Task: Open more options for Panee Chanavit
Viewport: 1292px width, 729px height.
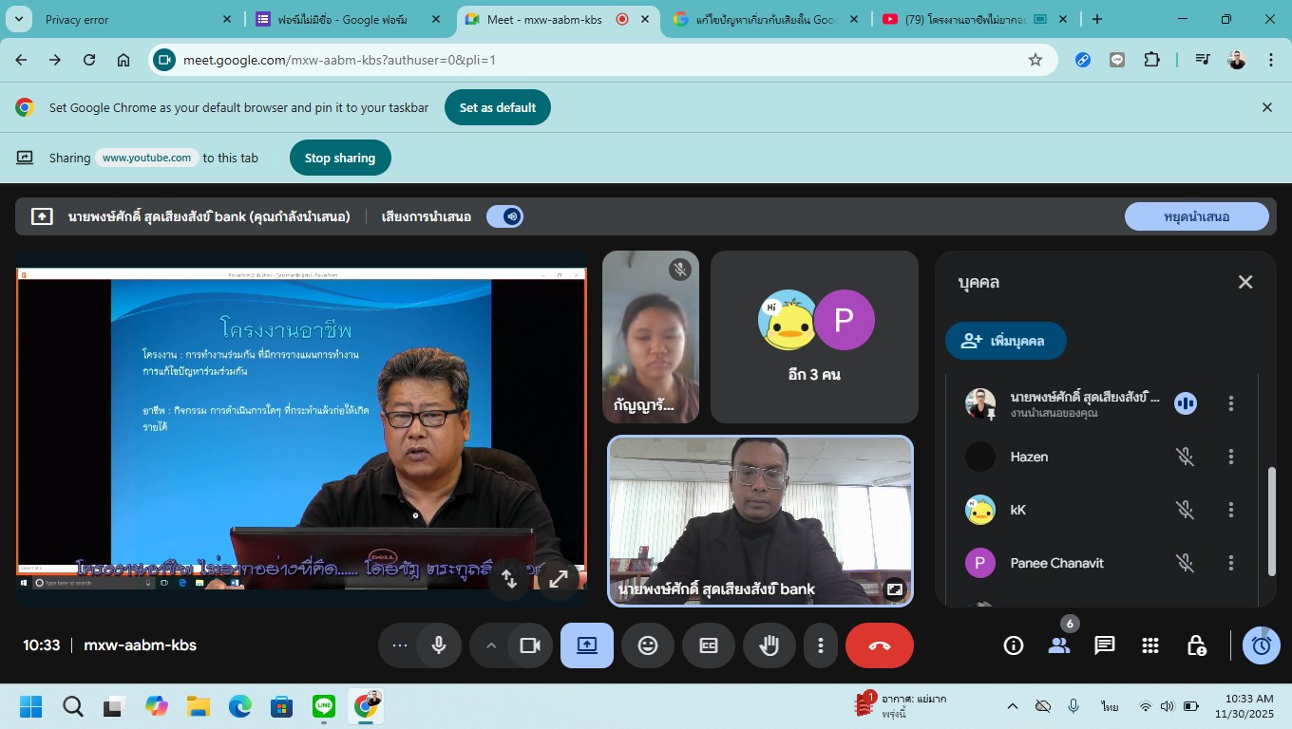Action: click(1230, 563)
